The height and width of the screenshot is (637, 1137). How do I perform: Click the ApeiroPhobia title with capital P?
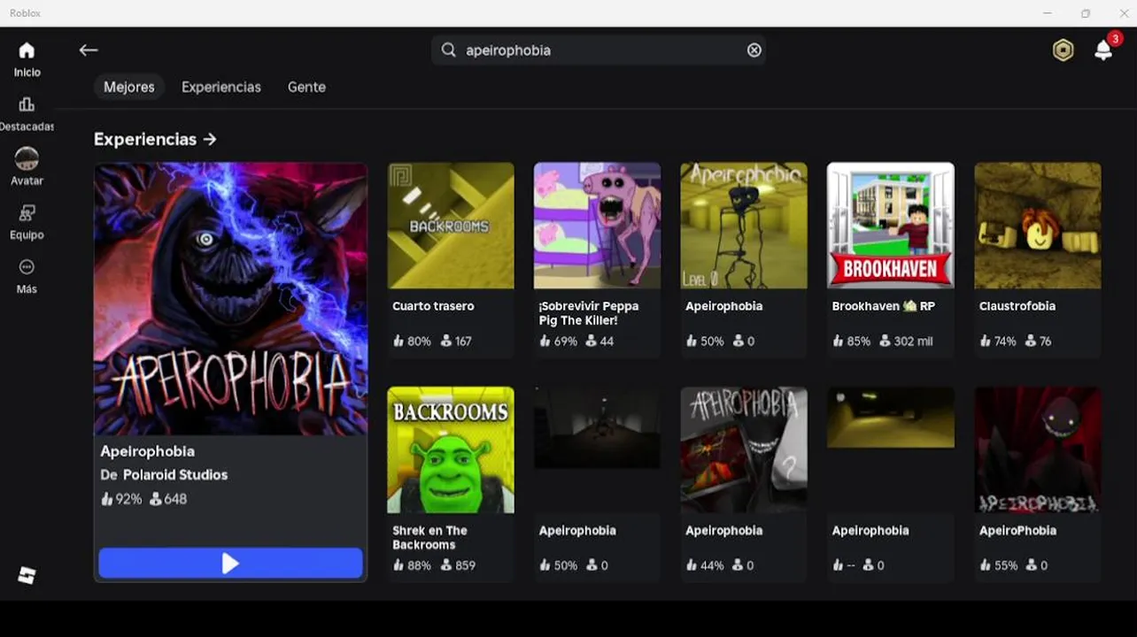coord(1017,531)
